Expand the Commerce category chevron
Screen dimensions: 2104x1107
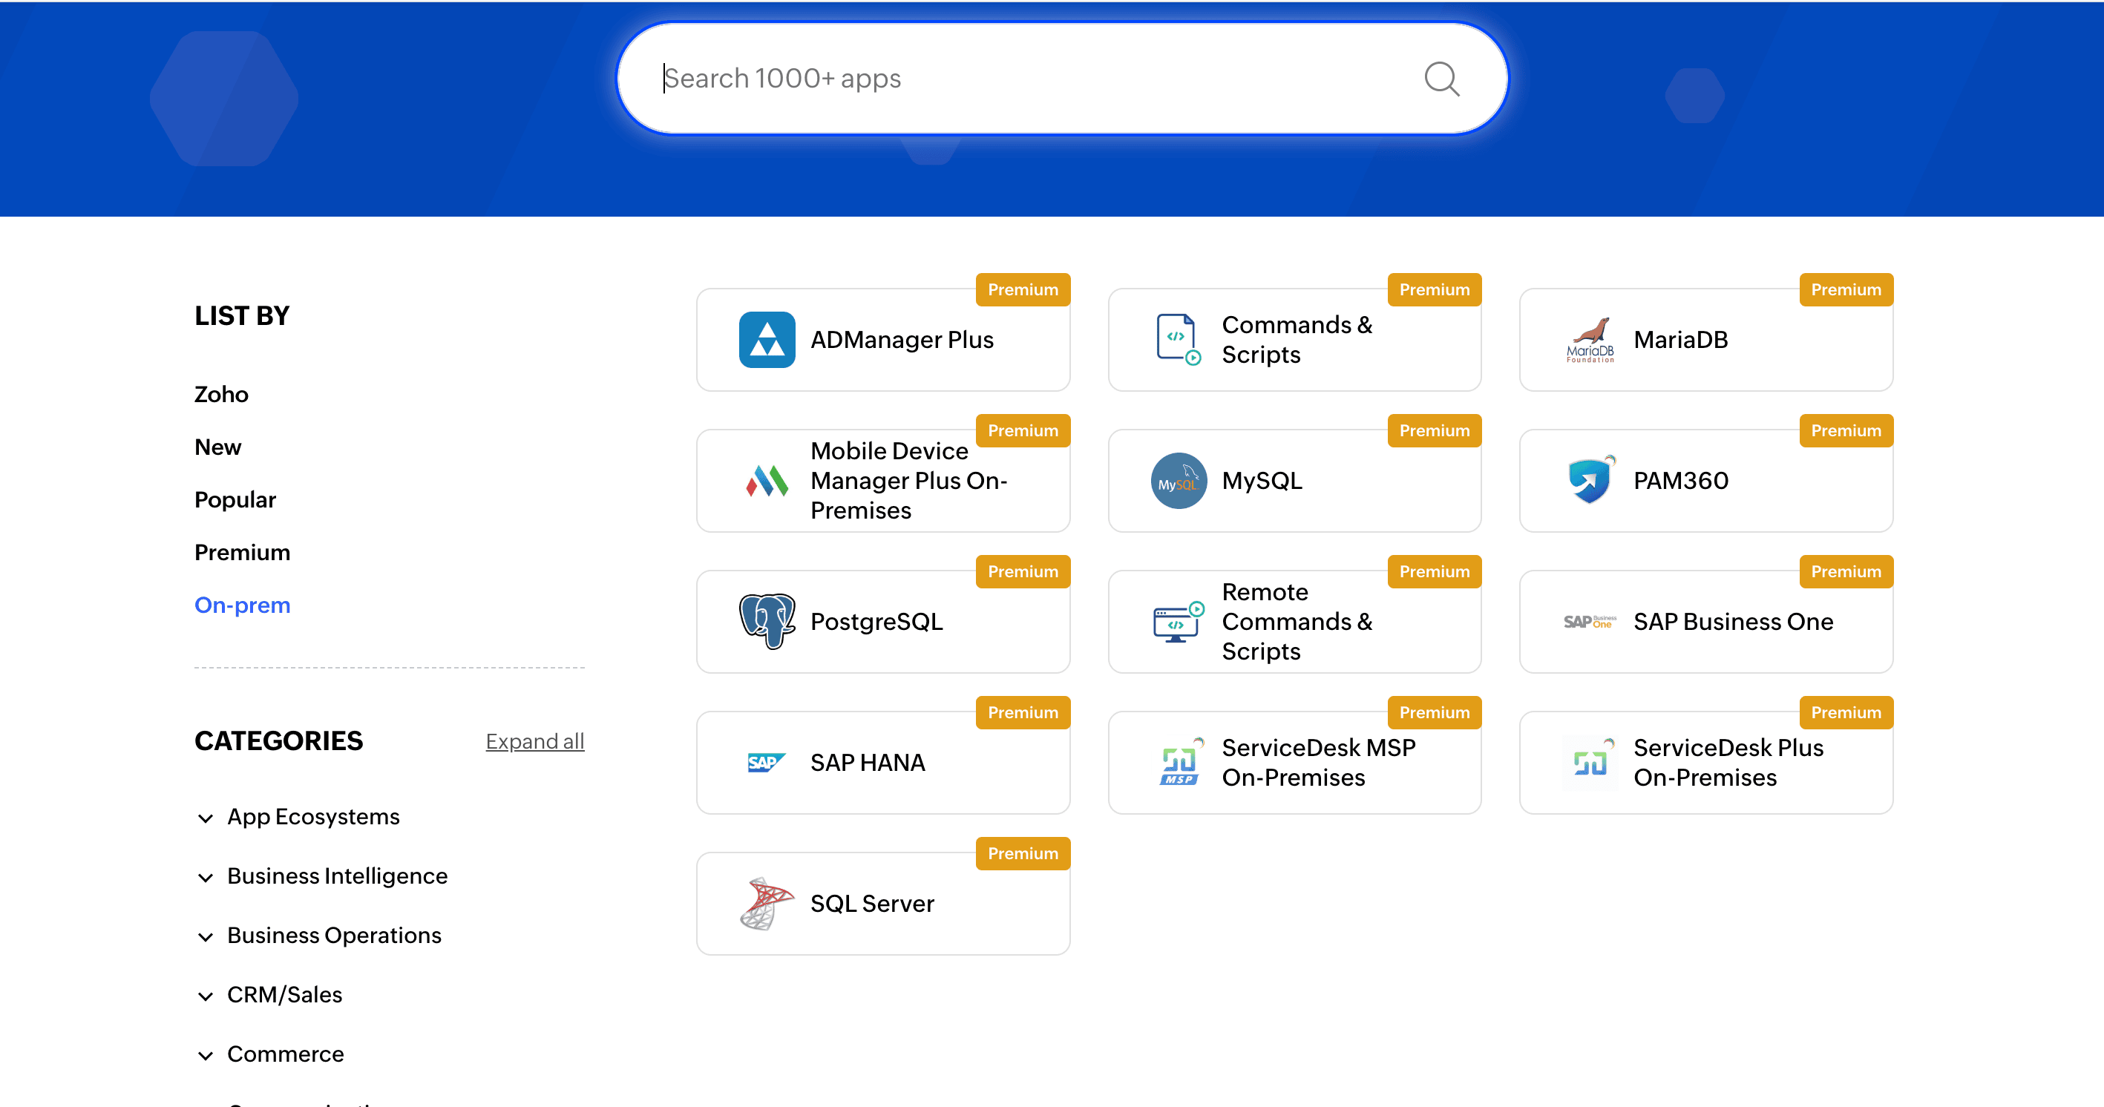[206, 1056]
